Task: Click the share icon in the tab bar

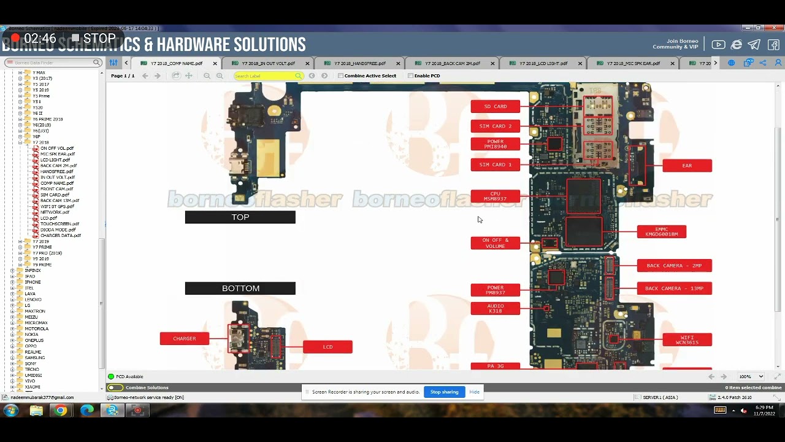Action: click(x=763, y=63)
